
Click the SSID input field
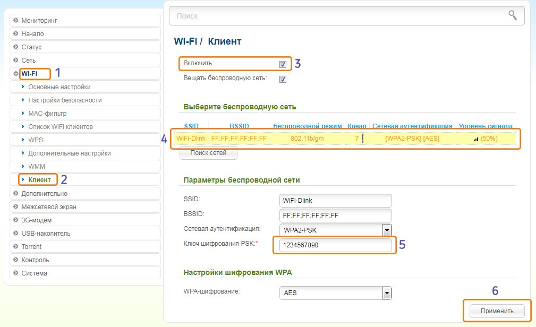pyautogui.click(x=335, y=201)
